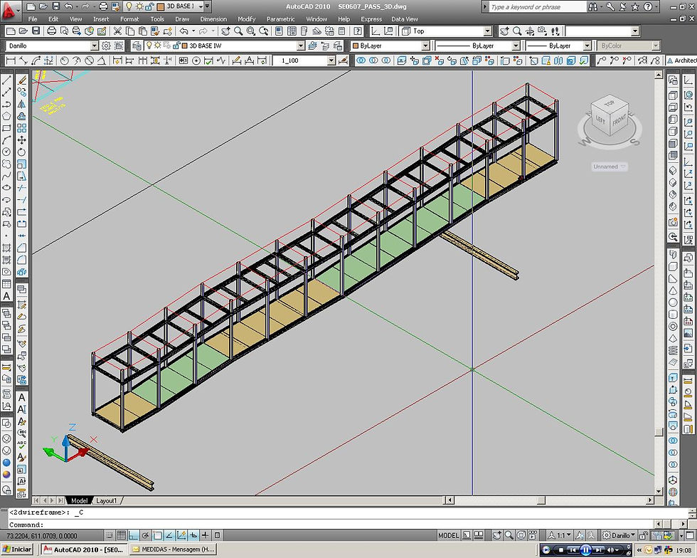This screenshot has height=558, width=697.
Task: Click the Undo arrow in standard toolbar
Action: click(x=183, y=31)
